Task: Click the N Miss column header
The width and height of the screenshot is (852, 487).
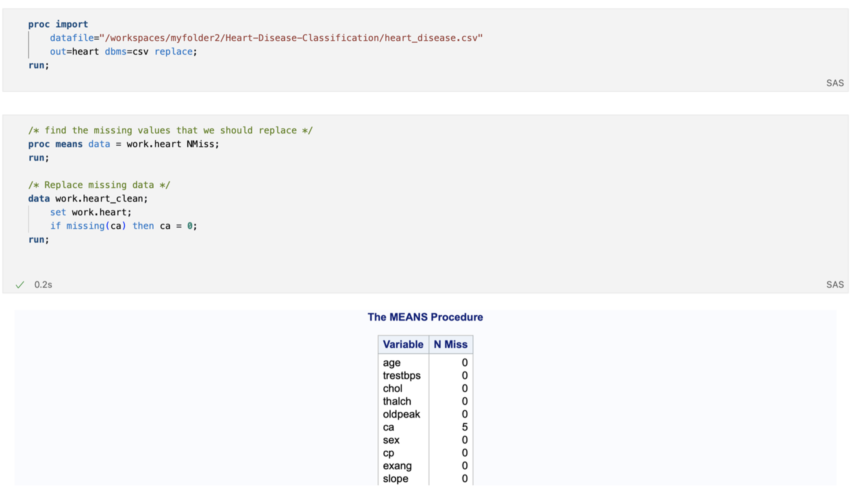Action: click(x=450, y=345)
